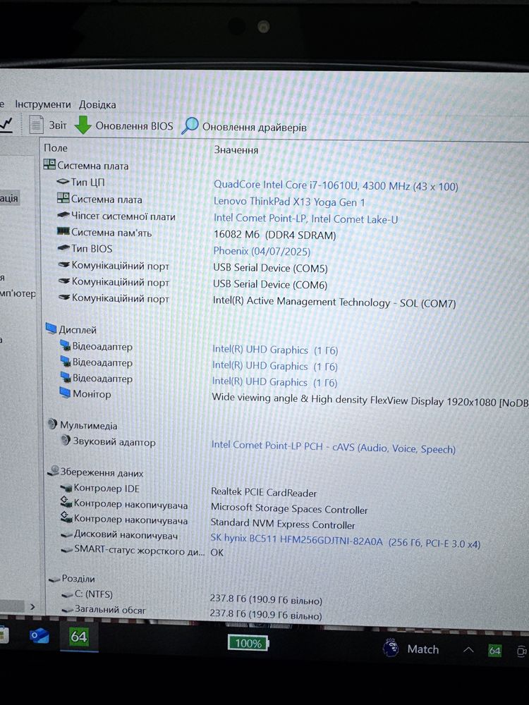
Task: Click the Поле column header
Action: 56,148
